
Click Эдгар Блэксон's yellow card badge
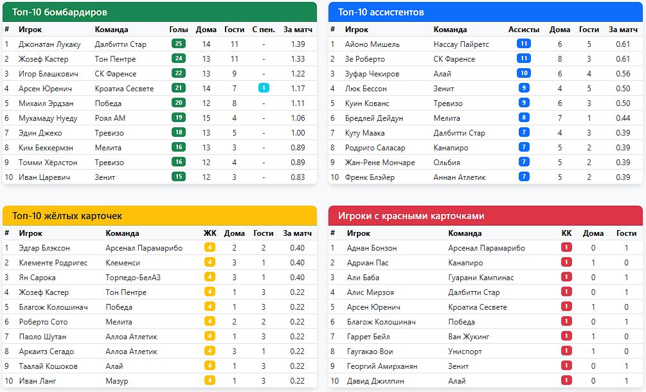pos(210,248)
